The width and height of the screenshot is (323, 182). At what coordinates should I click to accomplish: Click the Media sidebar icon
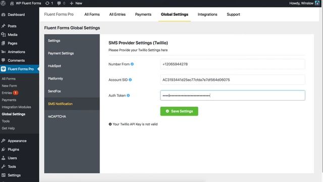(4, 35)
